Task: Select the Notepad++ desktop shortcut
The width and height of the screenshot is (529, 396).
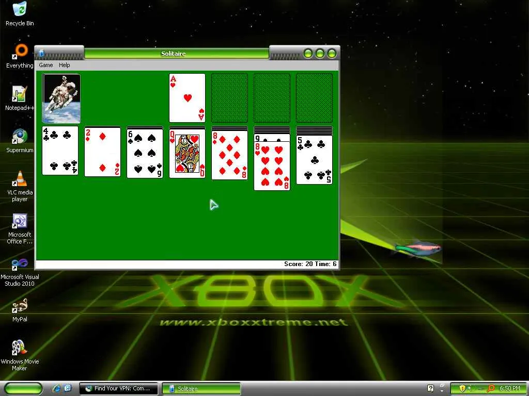Action: point(20,98)
